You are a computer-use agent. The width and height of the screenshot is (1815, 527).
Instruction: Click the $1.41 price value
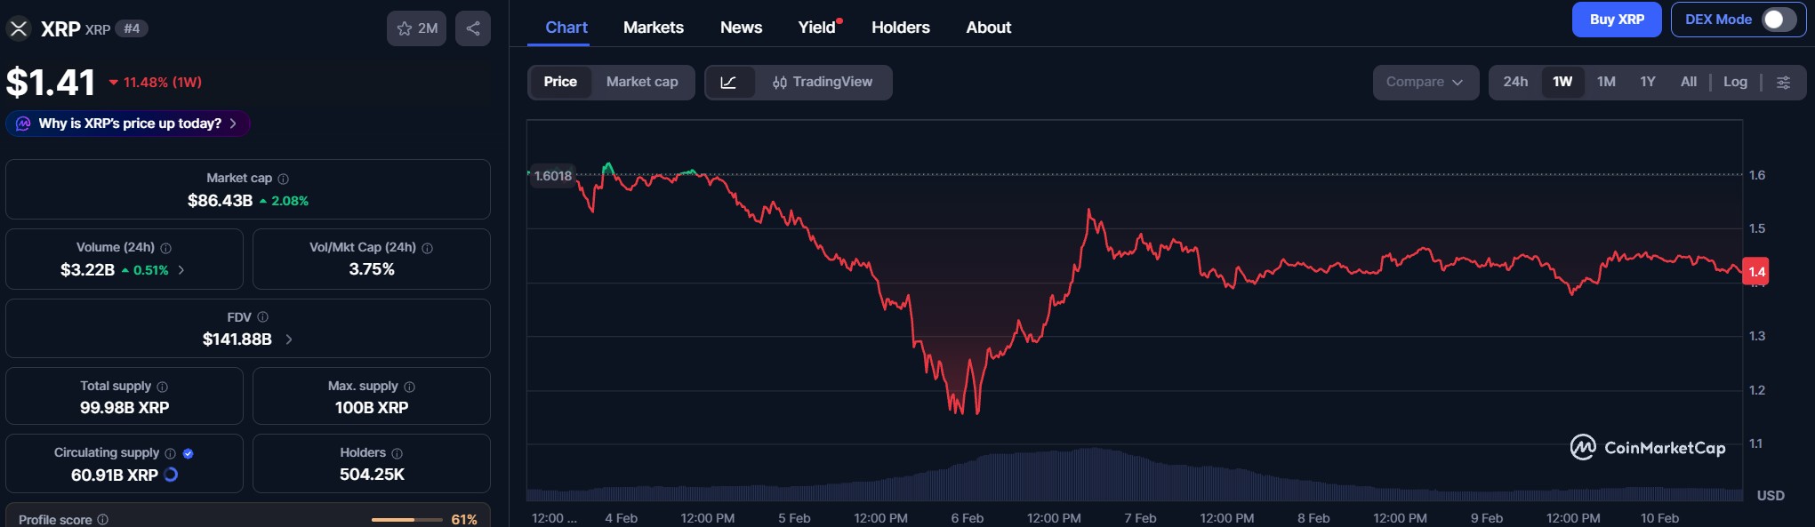[51, 83]
